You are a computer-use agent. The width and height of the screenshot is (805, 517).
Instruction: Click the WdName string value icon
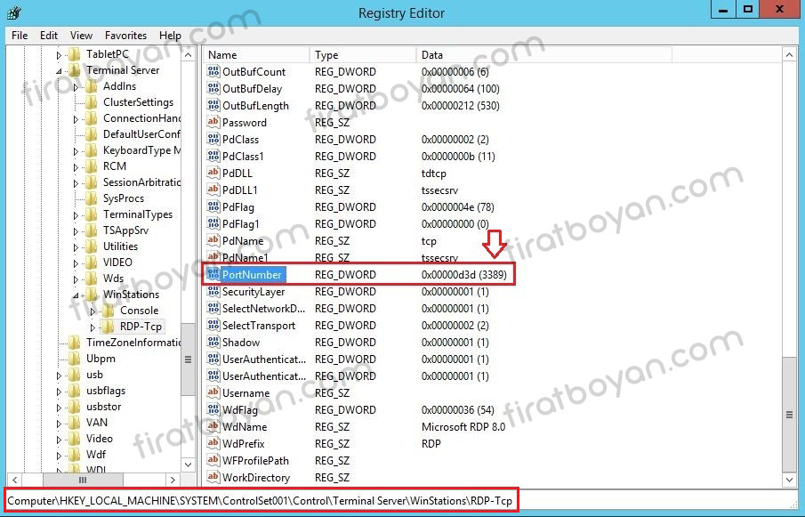pyautogui.click(x=213, y=427)
